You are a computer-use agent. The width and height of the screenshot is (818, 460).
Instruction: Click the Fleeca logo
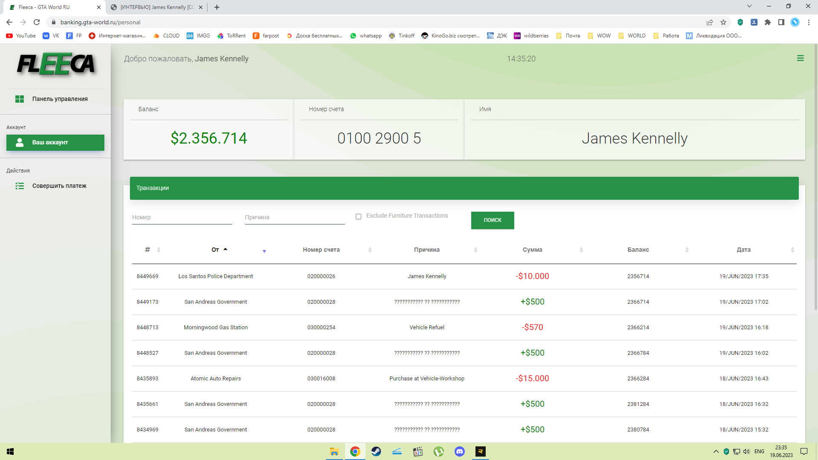56,64
